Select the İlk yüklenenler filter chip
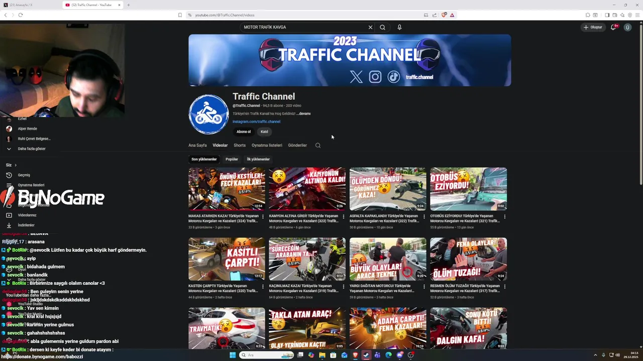The height and width of the screenshot is (361, 643). 258,159
